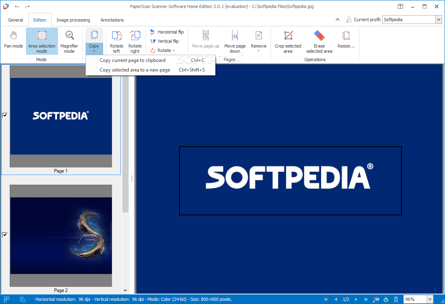Open the 96% zoom level dropdown
The height and width of the screenshot is (304, 445).
click(x=430, y=299)
